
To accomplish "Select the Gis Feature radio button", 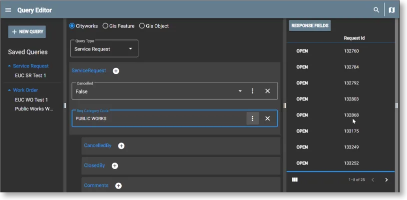I will (105, 26).
